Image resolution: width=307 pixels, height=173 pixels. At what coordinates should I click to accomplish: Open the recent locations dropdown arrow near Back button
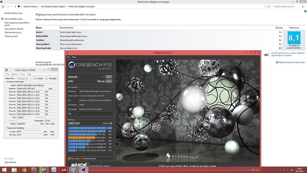12,6
